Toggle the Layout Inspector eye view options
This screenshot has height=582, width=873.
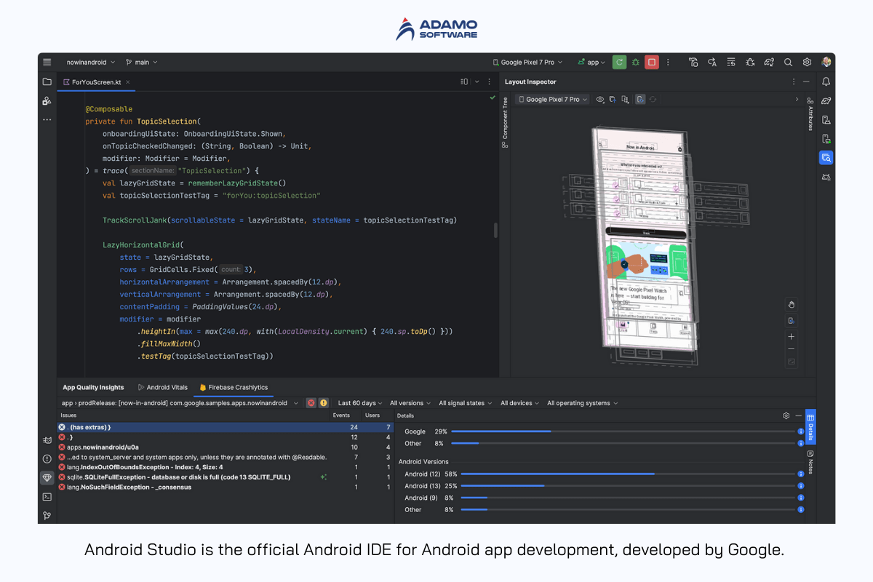600,100
